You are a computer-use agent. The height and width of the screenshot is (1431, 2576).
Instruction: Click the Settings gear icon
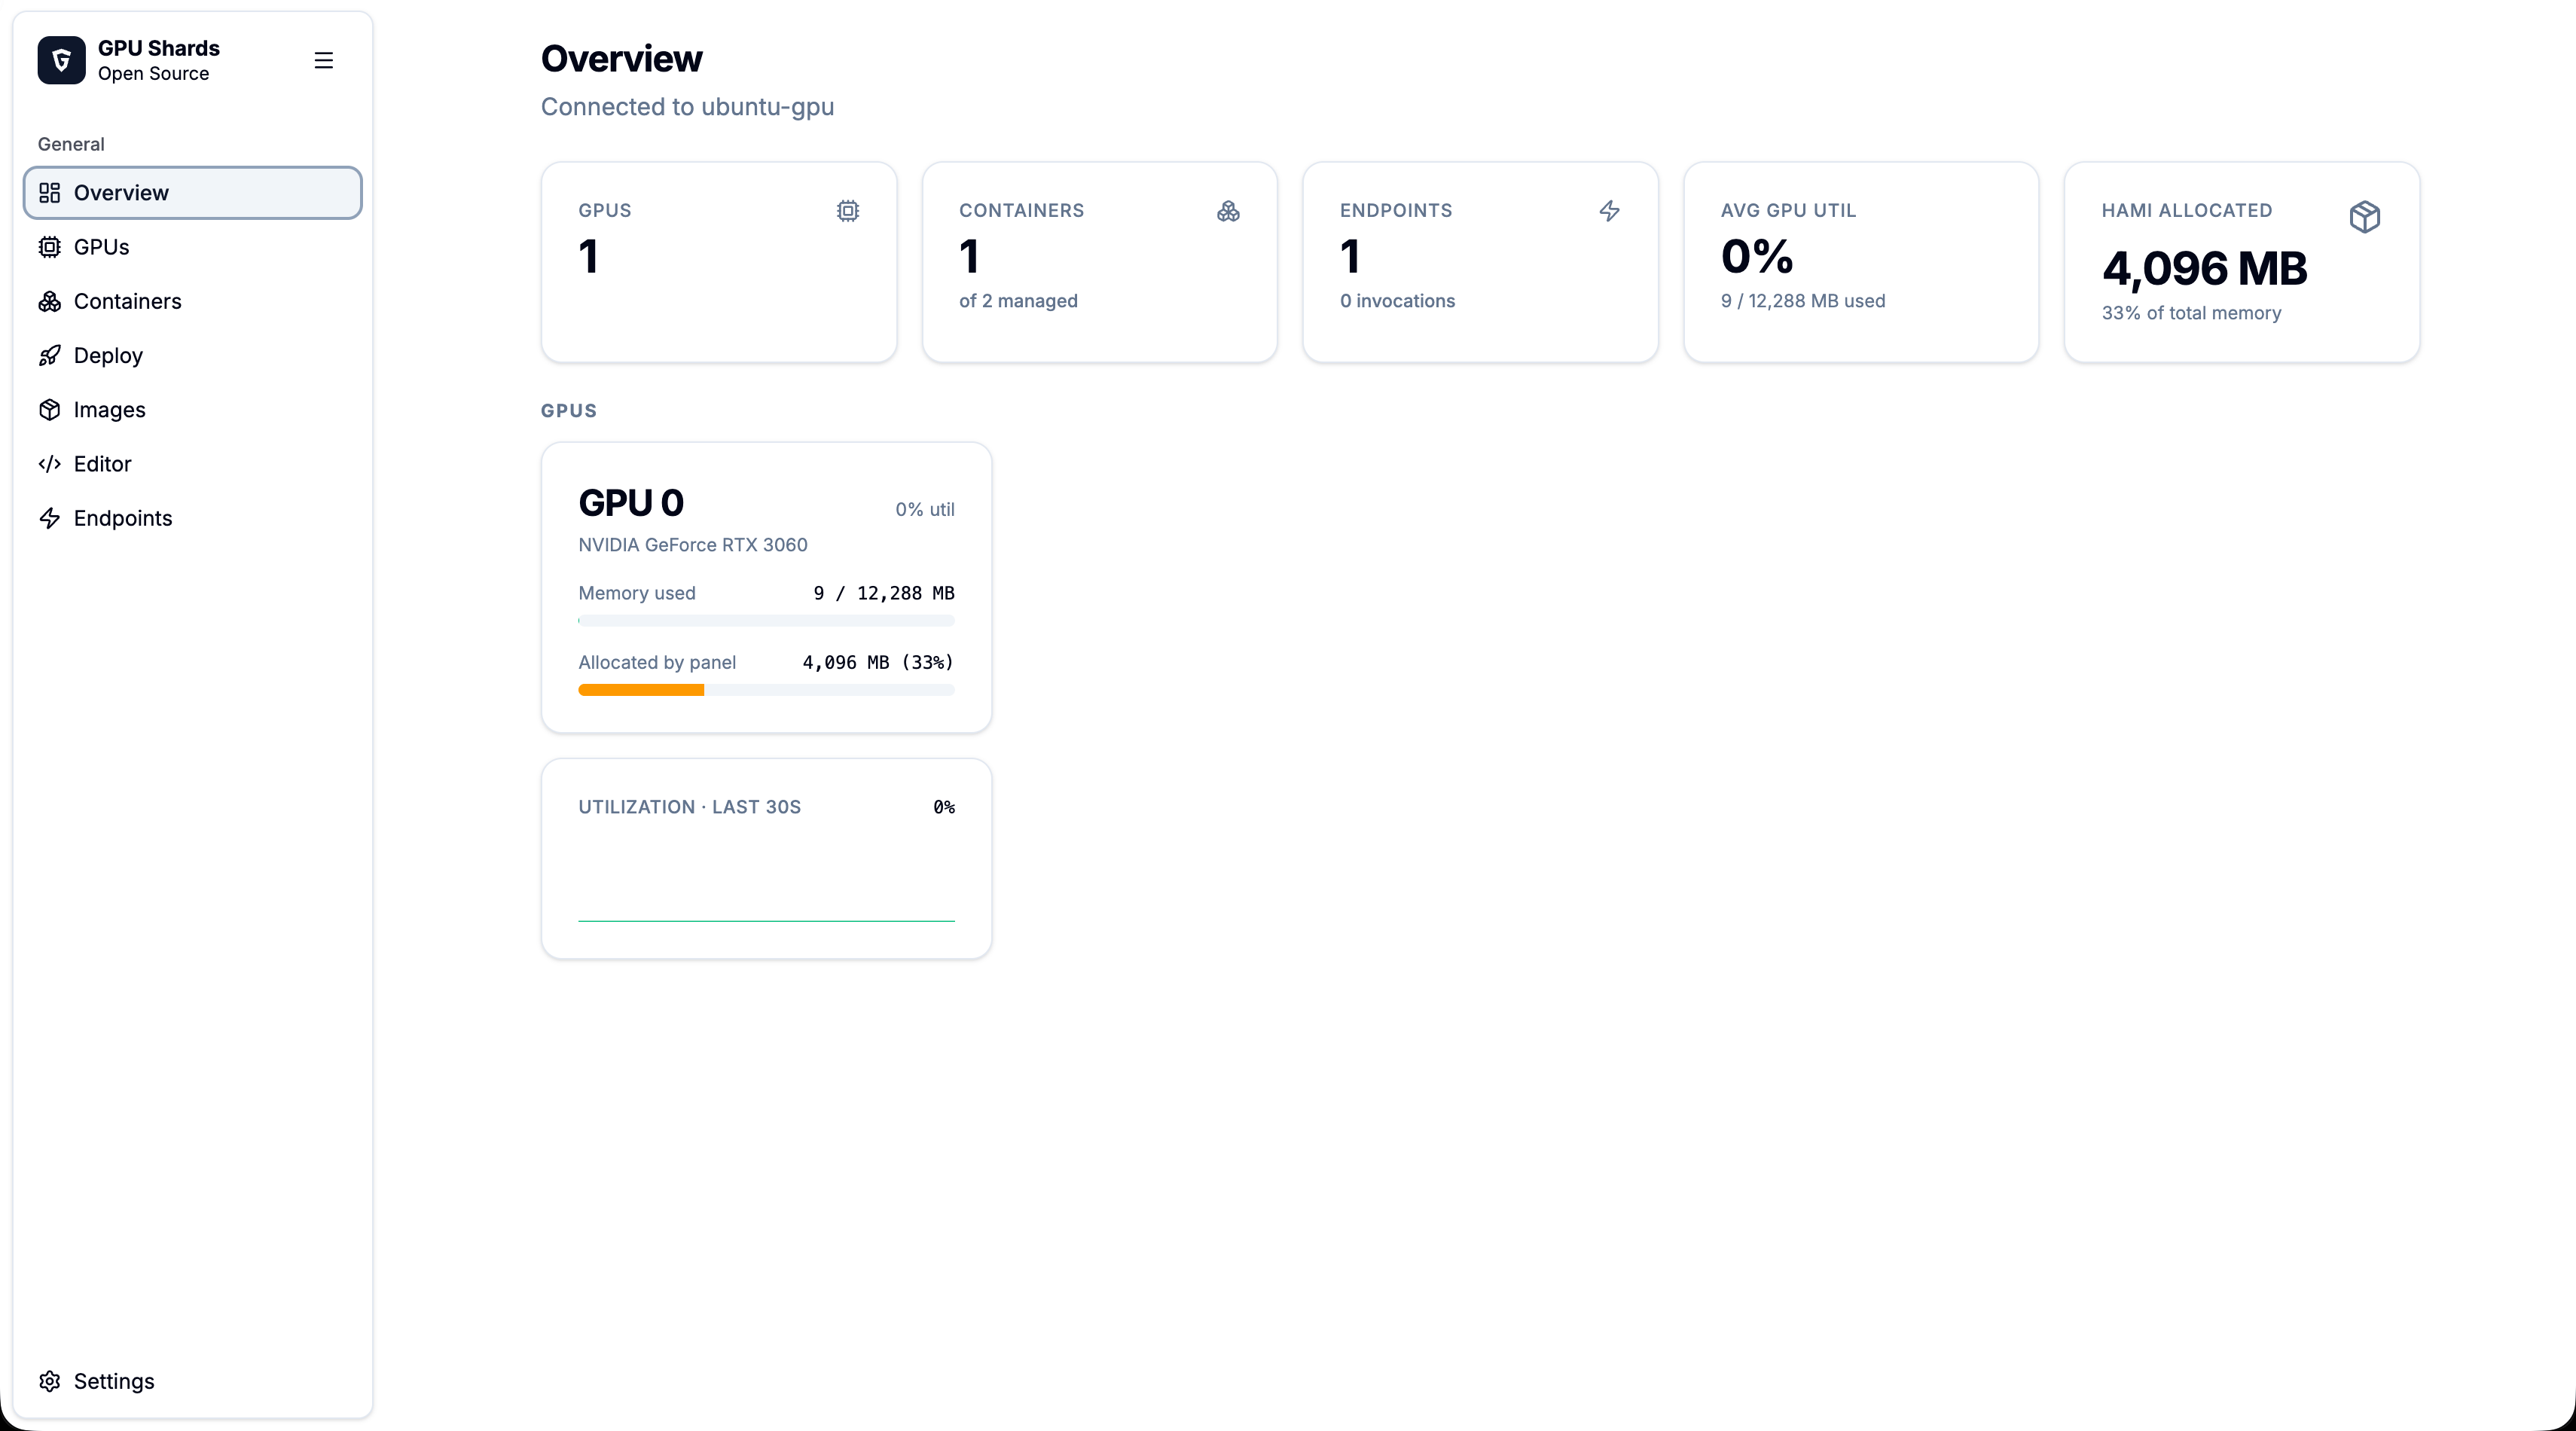pyautogui.click(x=50, y=1381)
